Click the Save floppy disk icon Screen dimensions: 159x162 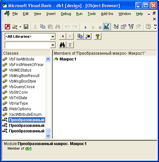[x=26, y=27]
